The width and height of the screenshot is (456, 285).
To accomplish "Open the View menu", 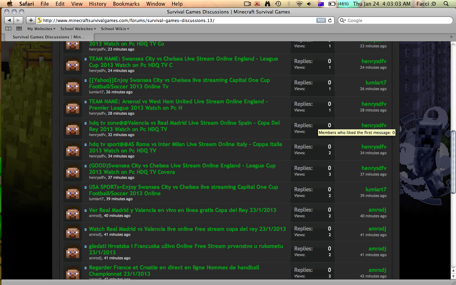I will 77,4.
